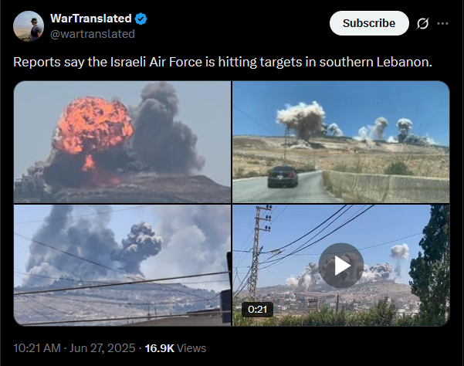Play the video with power lines
Screen dimensions: 464x366
pyautogui.click(x=341, y=266)
